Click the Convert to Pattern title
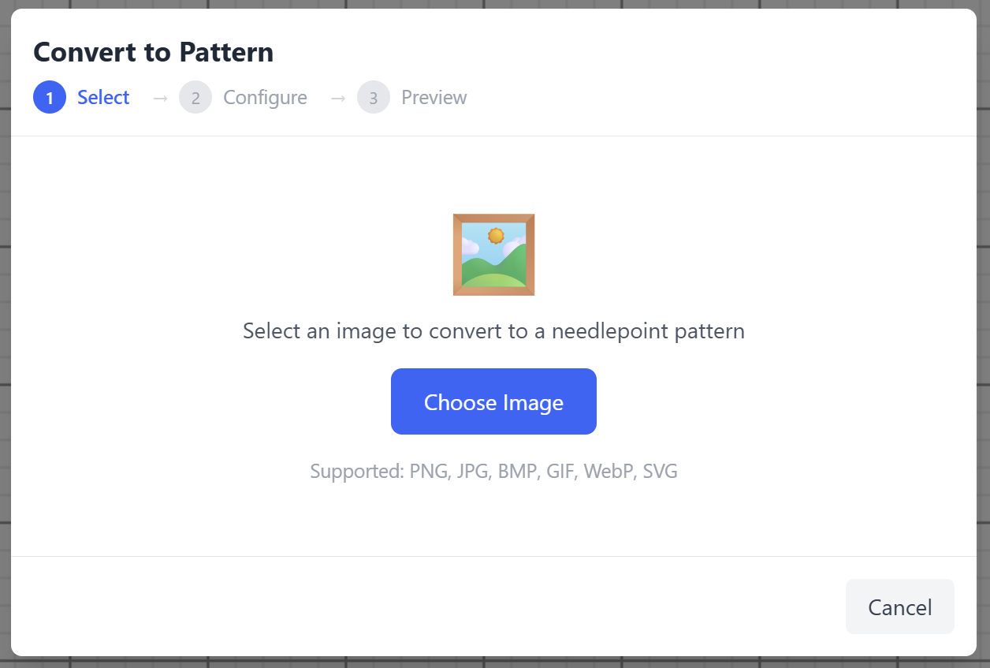The width and height of the screenshot is (990, 668). point(154,52)
